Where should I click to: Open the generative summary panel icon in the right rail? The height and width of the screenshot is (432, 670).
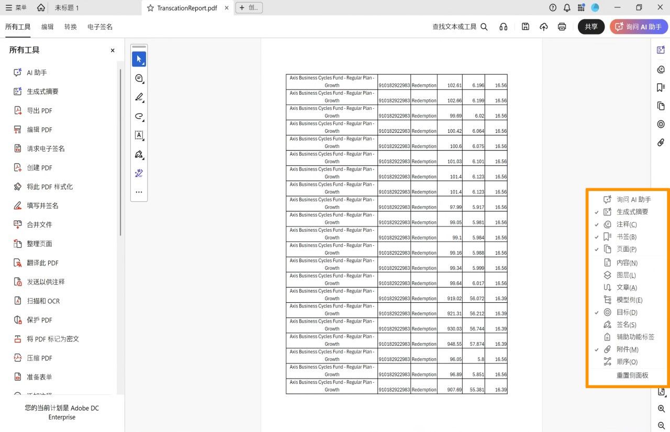(661, 50)
